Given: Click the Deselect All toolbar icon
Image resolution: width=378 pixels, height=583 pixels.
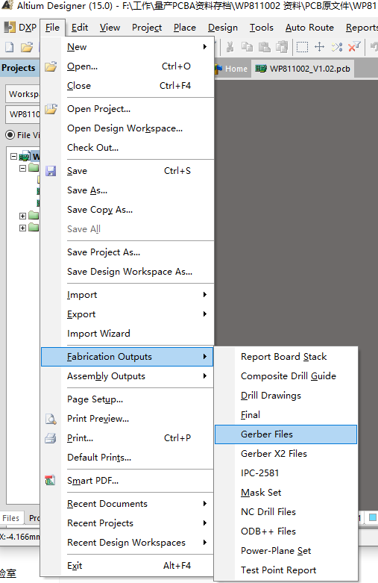Looking at the screenshot, I should pos(337,47).
